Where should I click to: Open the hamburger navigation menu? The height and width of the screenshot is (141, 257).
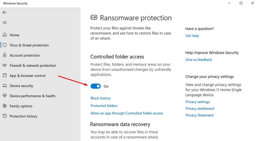click(x=4, y=23)
